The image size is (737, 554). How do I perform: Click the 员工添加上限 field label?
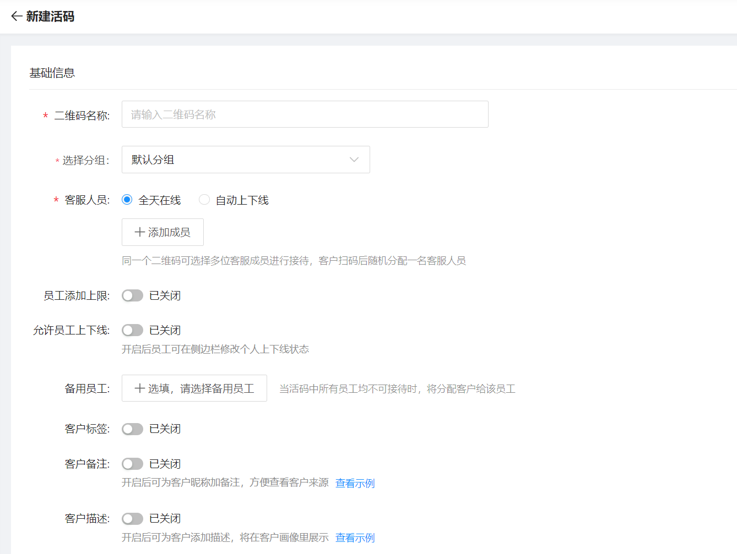pos(77,295)
